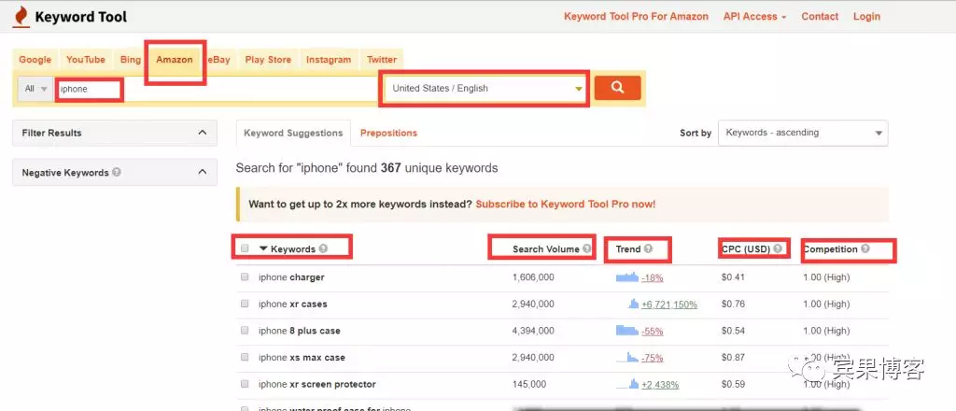Click the Contact link

click(x=820, y=17)
